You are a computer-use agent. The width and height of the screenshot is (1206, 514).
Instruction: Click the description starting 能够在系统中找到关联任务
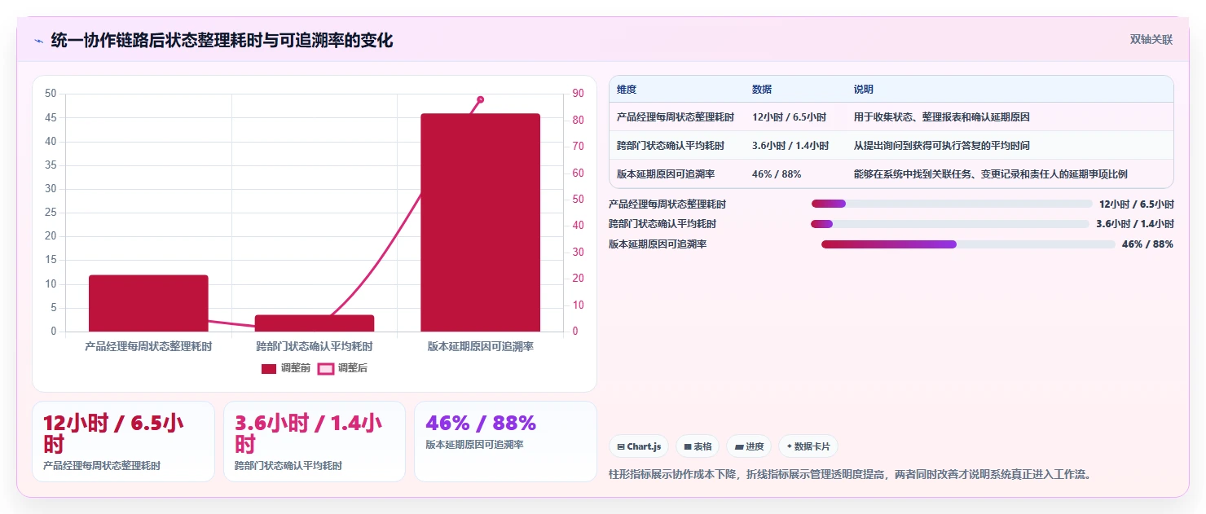(991, 174)
